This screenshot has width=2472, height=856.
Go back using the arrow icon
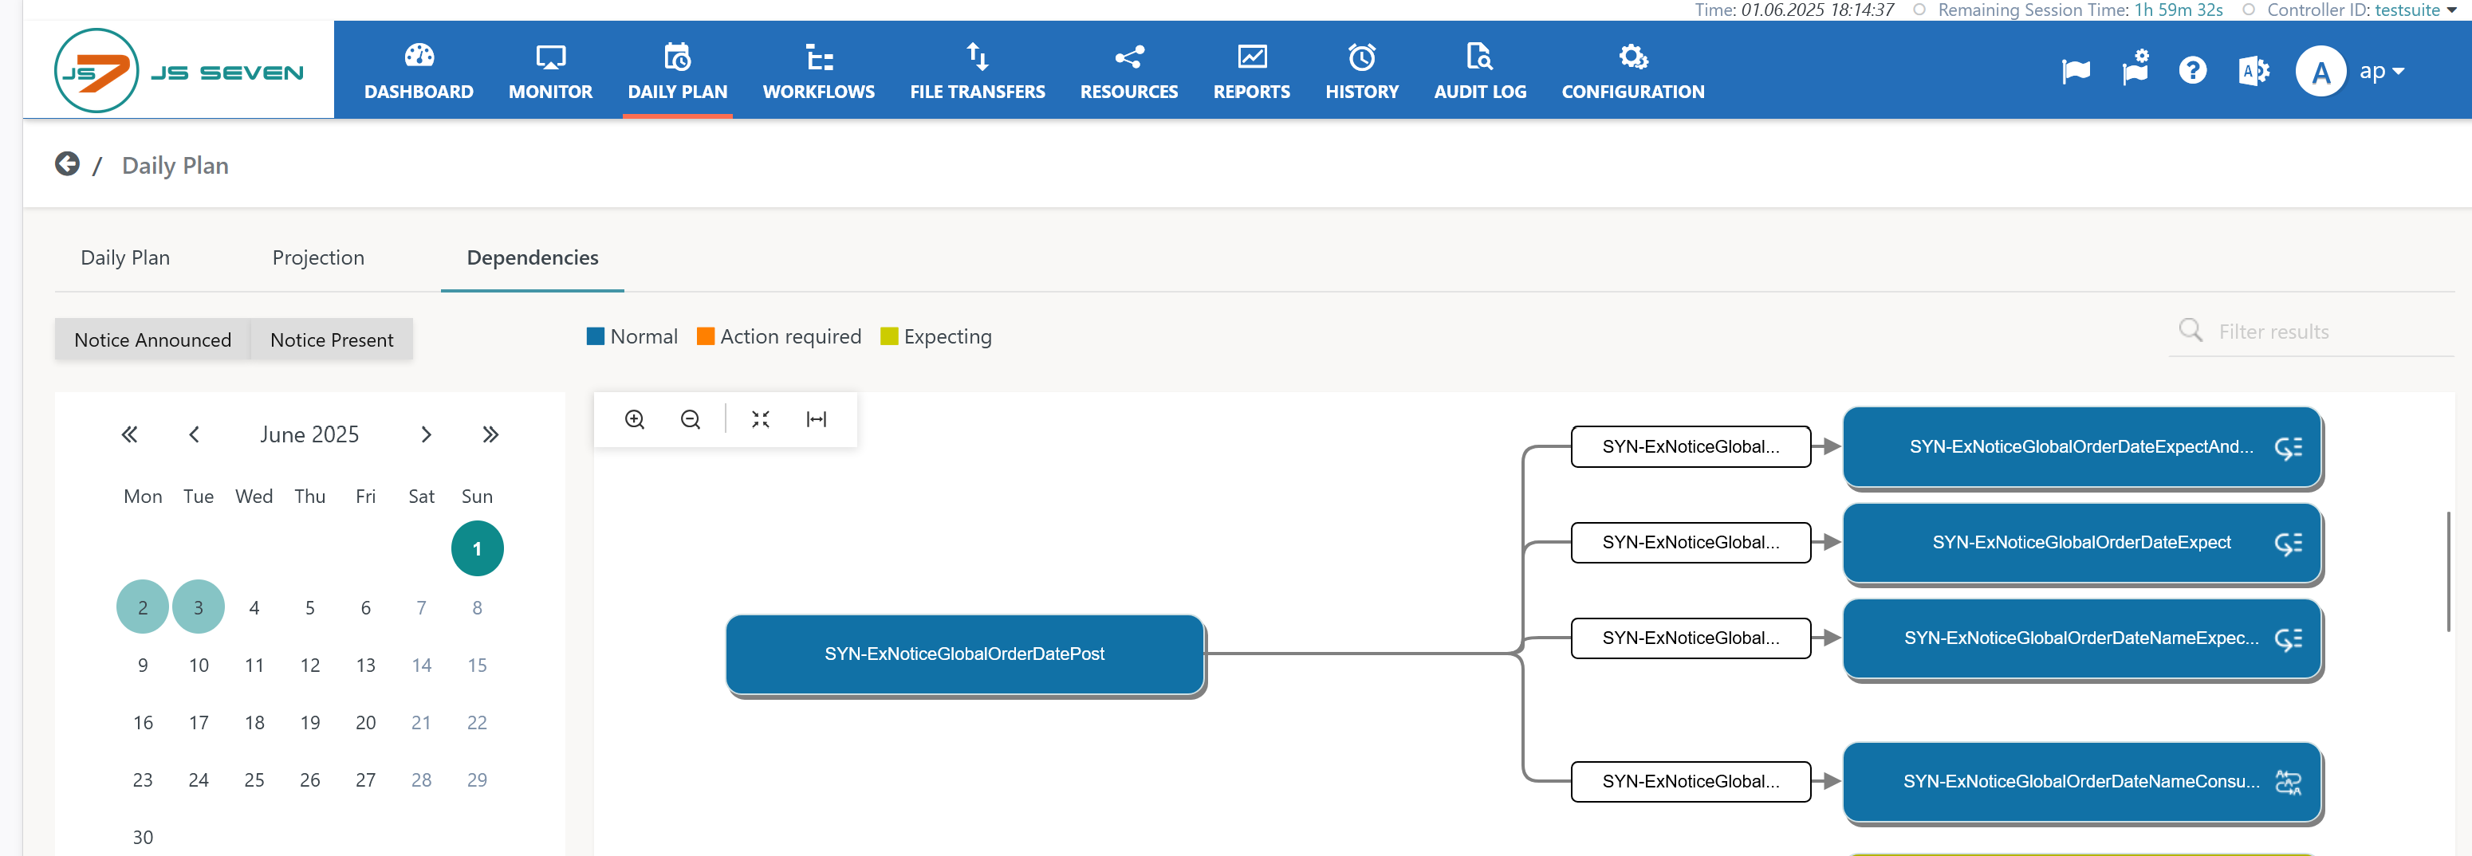(x=67, y=164)
